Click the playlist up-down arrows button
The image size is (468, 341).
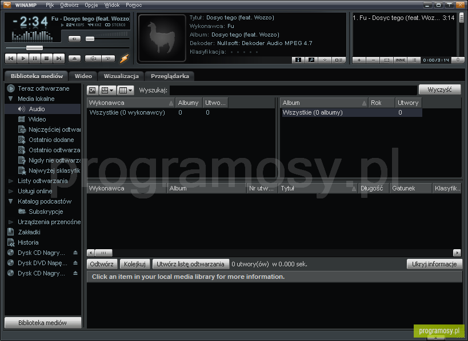pos(458,60)
